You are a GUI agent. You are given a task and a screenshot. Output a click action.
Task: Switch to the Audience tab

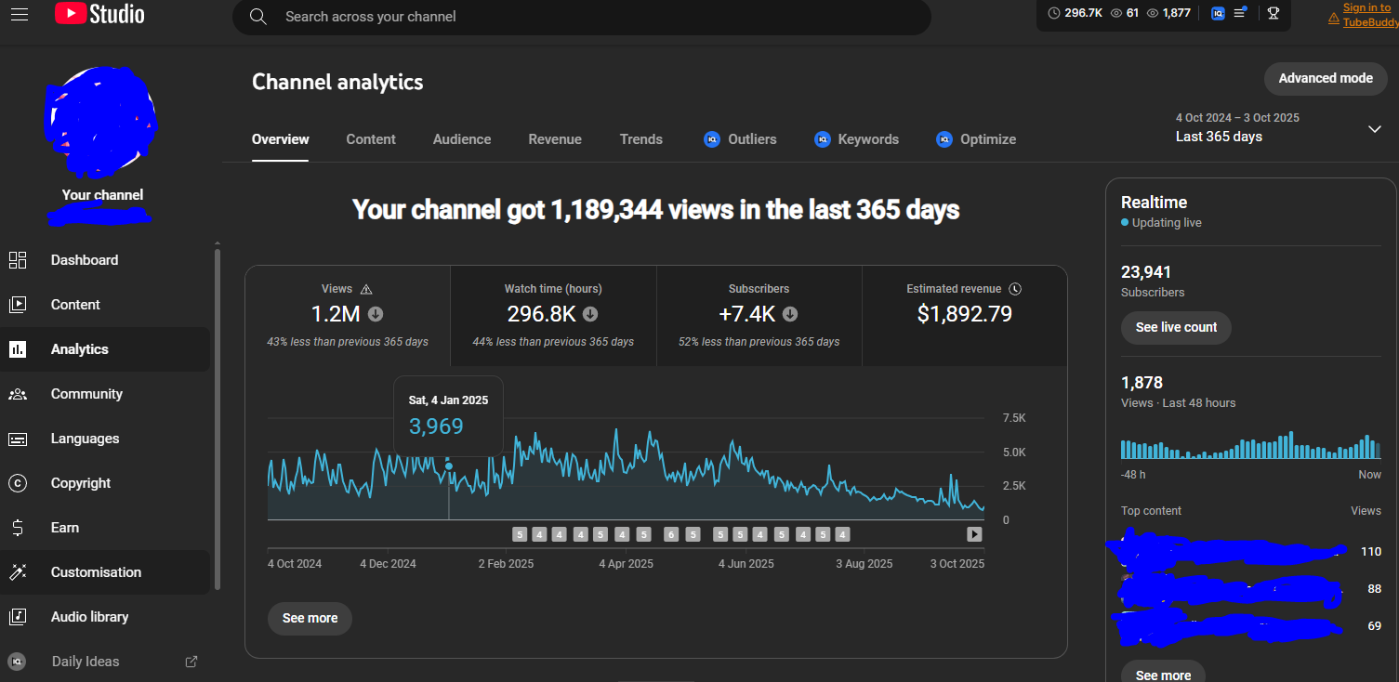point(462,139)
